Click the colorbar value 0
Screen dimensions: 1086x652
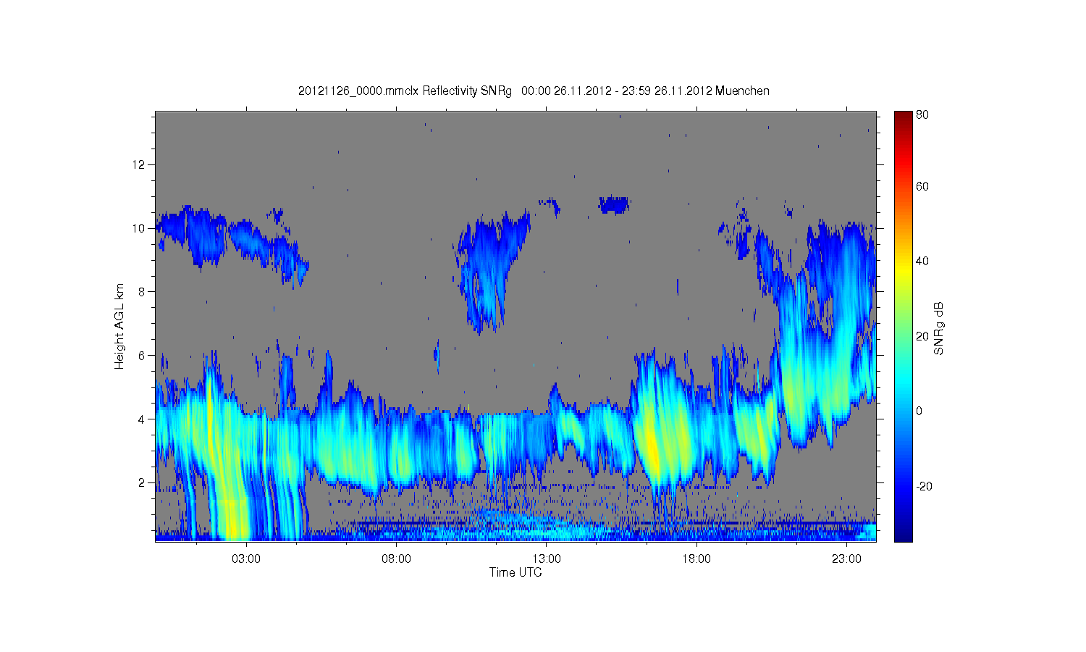tap(919, 411)
